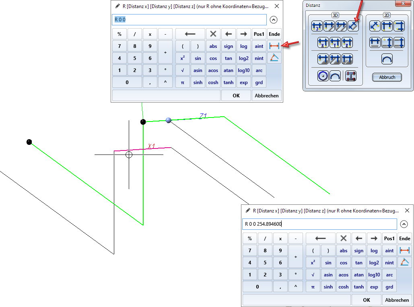Screen dimensions: 414x307
Task: Clear entry with X key in upper calculator
Action: click(213, 34)
